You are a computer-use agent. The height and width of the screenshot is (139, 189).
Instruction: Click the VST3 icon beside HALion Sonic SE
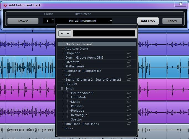point(129,93)
